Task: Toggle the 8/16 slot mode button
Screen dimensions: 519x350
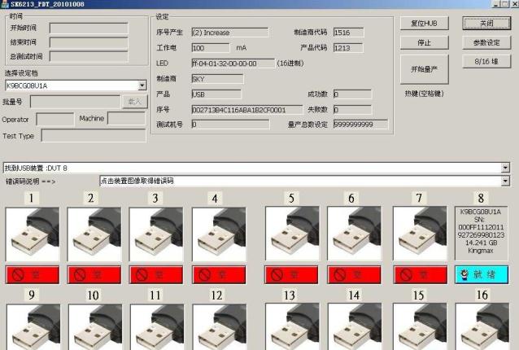Action: tap(486, 62)
